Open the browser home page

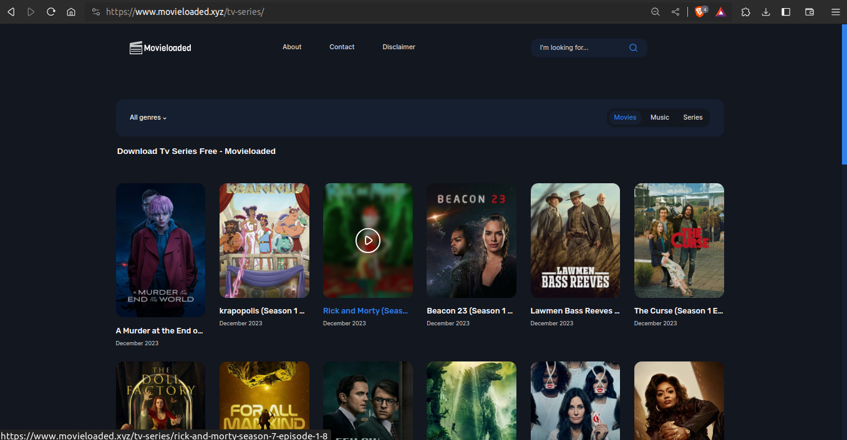pos(71,11)
